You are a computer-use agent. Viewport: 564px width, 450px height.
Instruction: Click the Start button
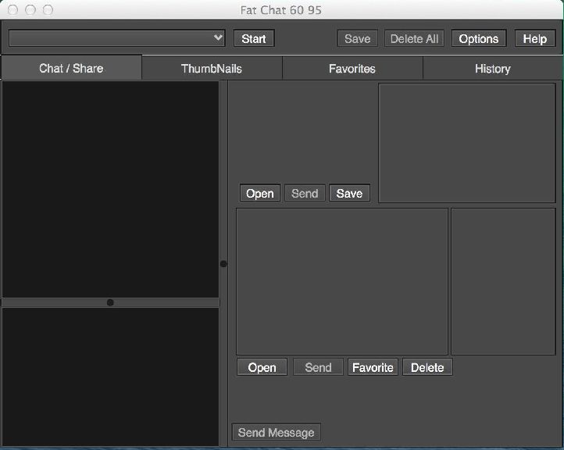254,38
